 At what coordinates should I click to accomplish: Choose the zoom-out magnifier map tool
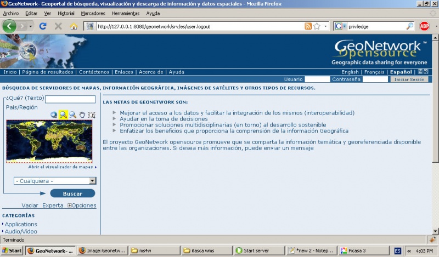click(72, 115)
